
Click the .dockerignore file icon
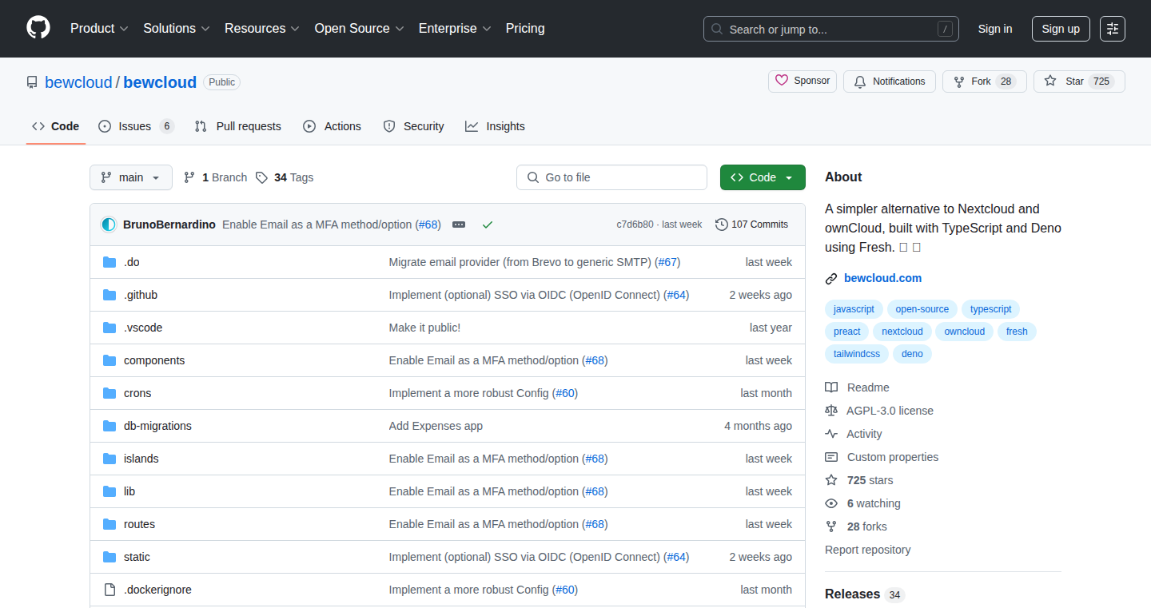[110, 590]
